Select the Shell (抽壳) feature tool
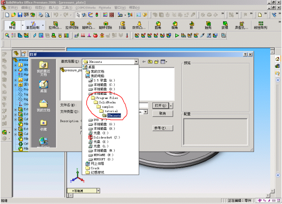Screen dimensions: 282x204 208,25
